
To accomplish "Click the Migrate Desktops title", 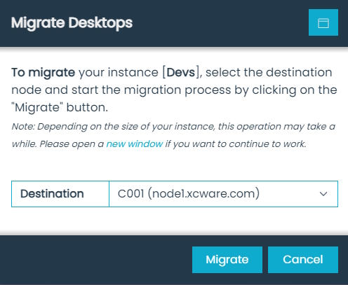I will tap(72, 23).
